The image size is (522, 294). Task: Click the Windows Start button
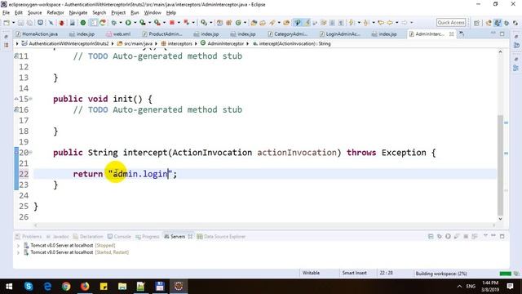(x=9, y=287)
